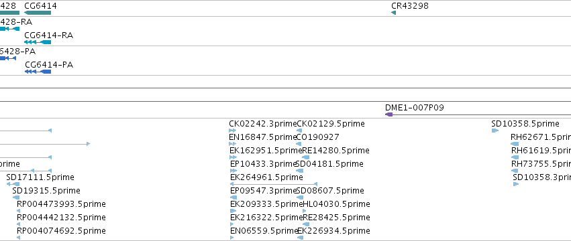Click the RE14280.5prime EST glyph
This screenshot has width=571, height=241.
[x=305, y=157]
